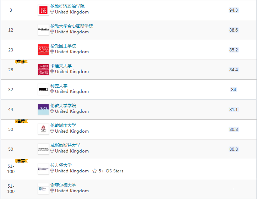This screenshot has width=257, height=199.
Task: Click the UCL purple logo
Action: point(43,109)
